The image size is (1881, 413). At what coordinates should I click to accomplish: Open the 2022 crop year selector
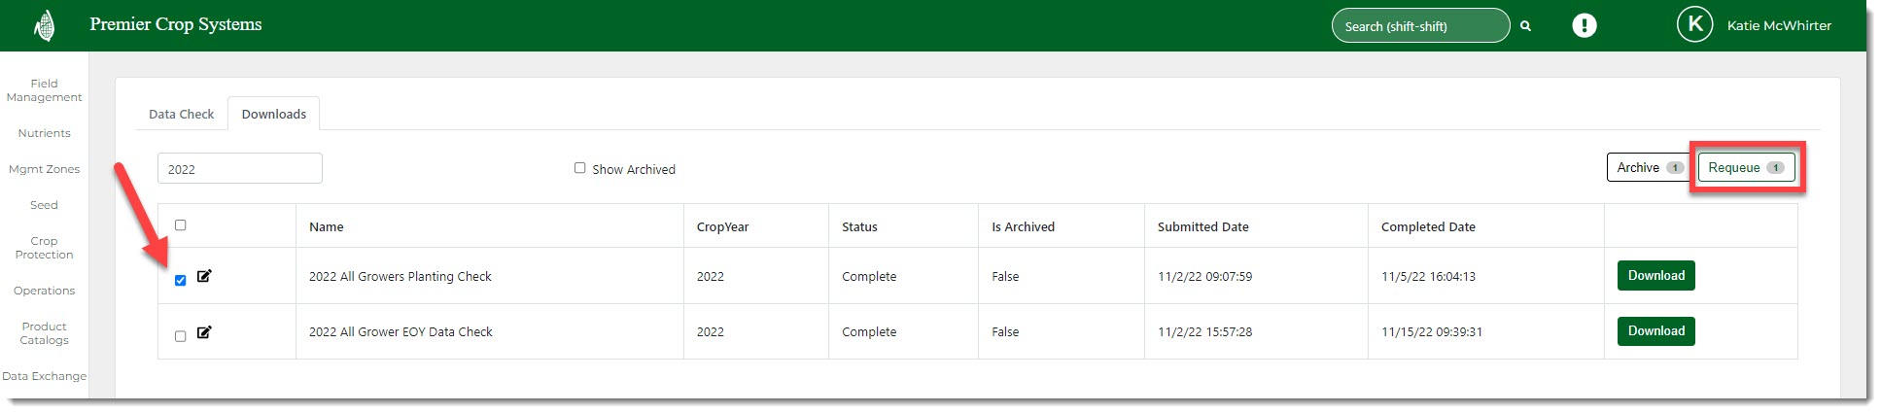(x=239, y=169)
